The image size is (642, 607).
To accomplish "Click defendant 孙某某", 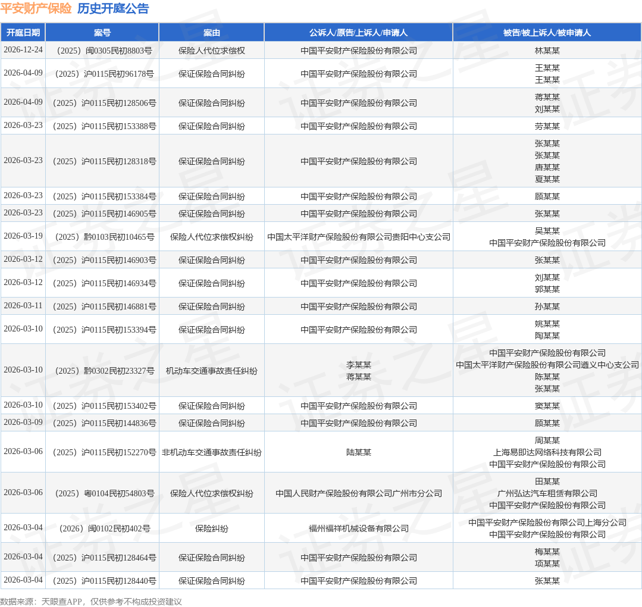I will pos(547,307).
